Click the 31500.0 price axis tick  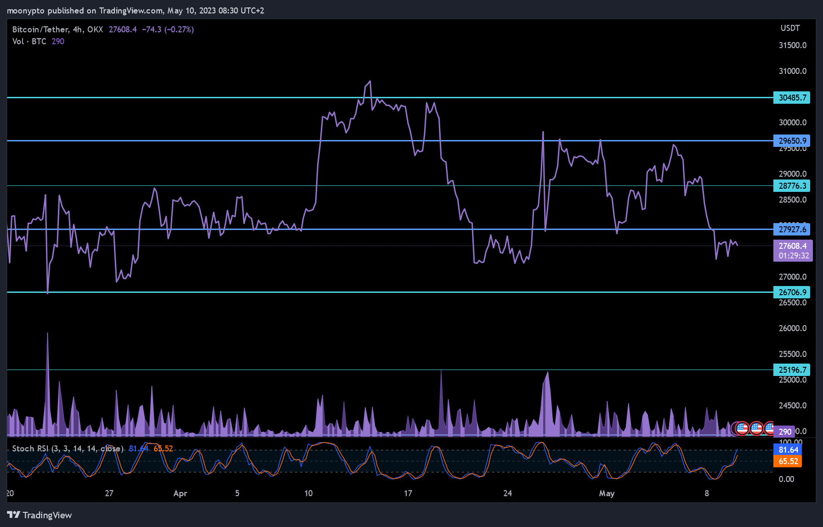click(x=793, y=45)
